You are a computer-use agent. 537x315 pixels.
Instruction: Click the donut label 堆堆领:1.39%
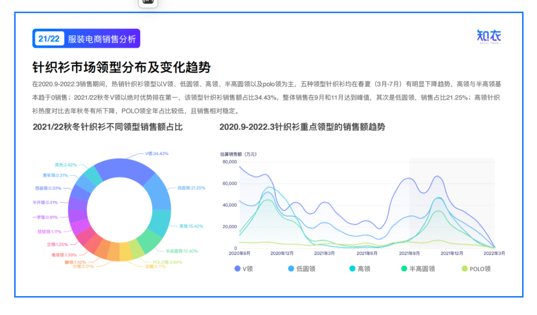click(64, 255)
